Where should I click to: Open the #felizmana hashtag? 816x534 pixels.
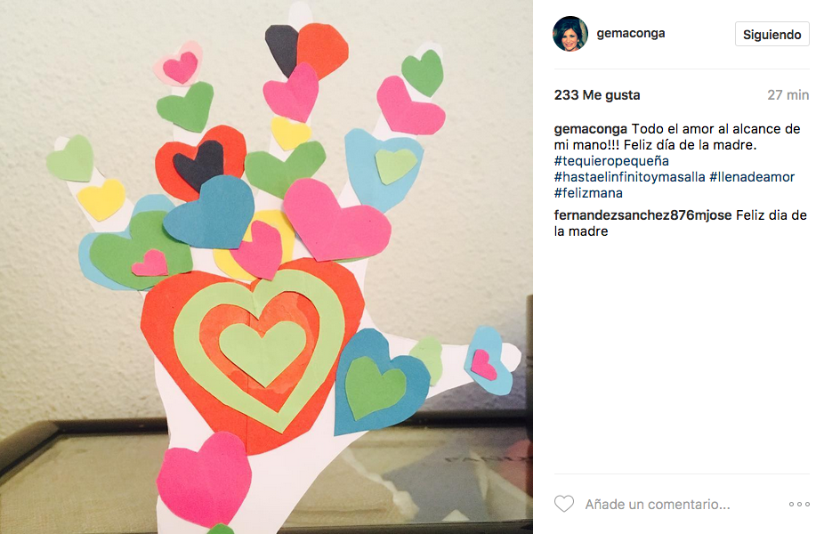coord(588,193)
